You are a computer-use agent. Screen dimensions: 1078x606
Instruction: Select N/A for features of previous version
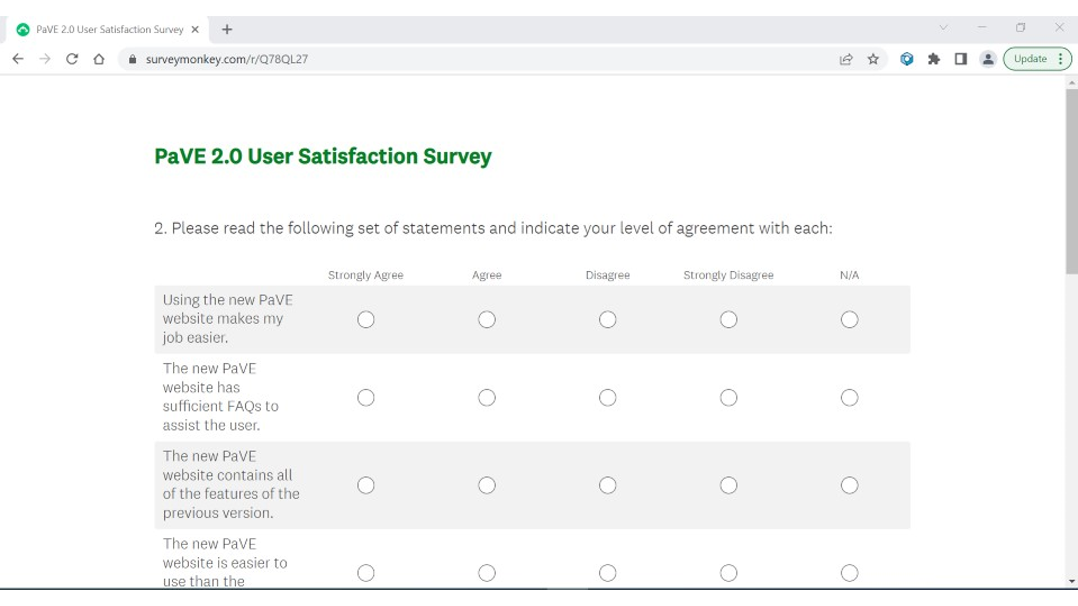click(849, 485)
